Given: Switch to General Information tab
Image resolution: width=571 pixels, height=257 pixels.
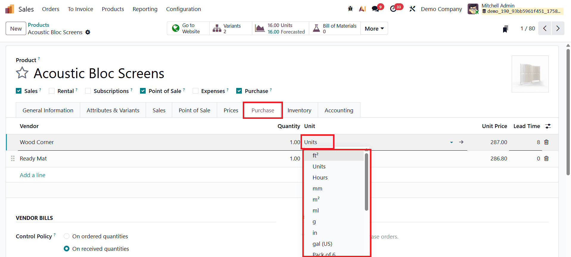Looking at the screenshot, I should (x=48, y=110).
